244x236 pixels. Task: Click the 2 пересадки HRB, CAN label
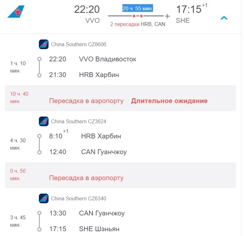tap(138, 24)
